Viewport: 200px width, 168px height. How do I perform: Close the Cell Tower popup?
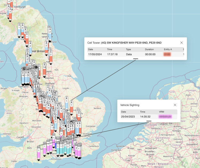click(x=182, y=42)
